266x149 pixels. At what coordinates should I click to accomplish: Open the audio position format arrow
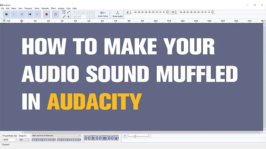tap(118, 138)
